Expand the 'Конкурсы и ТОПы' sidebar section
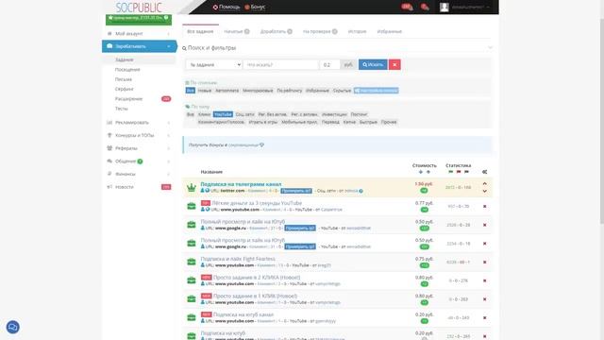 click(139, 135)
